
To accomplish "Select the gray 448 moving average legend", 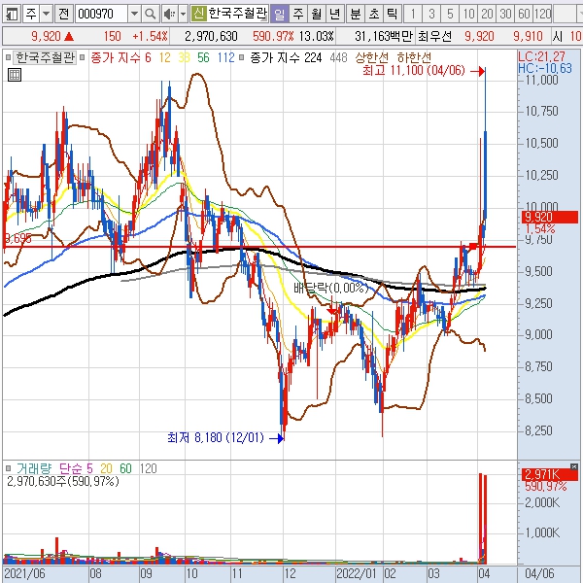I will [338, 57].
